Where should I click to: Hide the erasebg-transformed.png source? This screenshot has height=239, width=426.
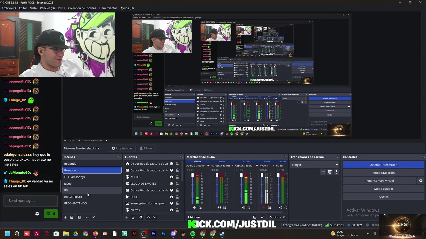[x=171, y=203]
